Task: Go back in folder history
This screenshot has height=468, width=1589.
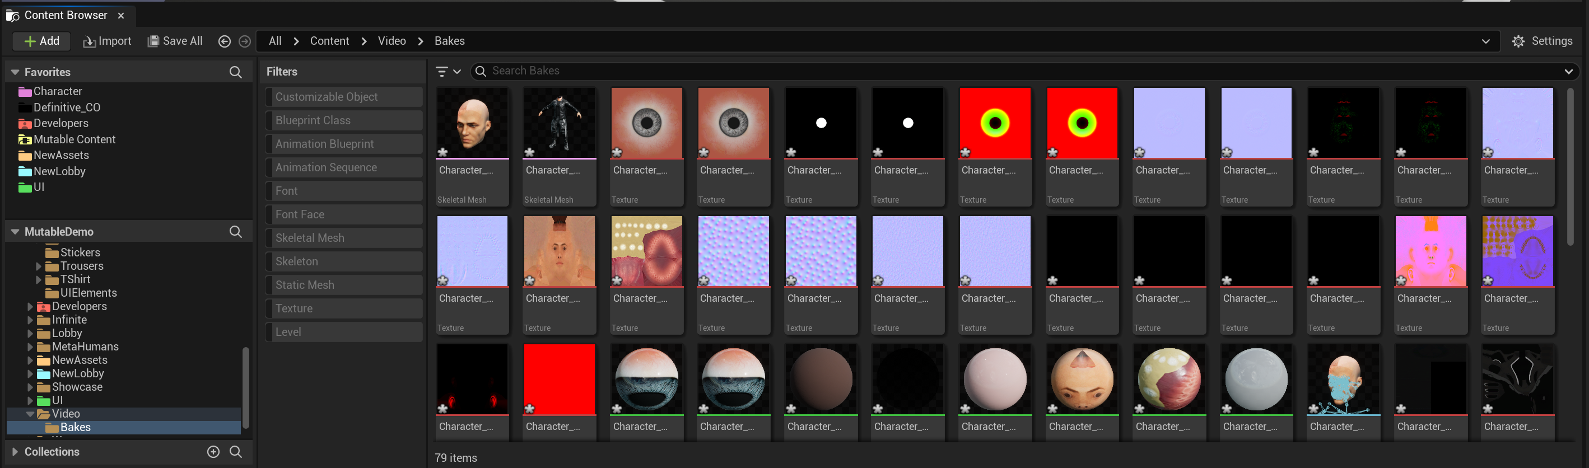Action: (x=225, y=41)
